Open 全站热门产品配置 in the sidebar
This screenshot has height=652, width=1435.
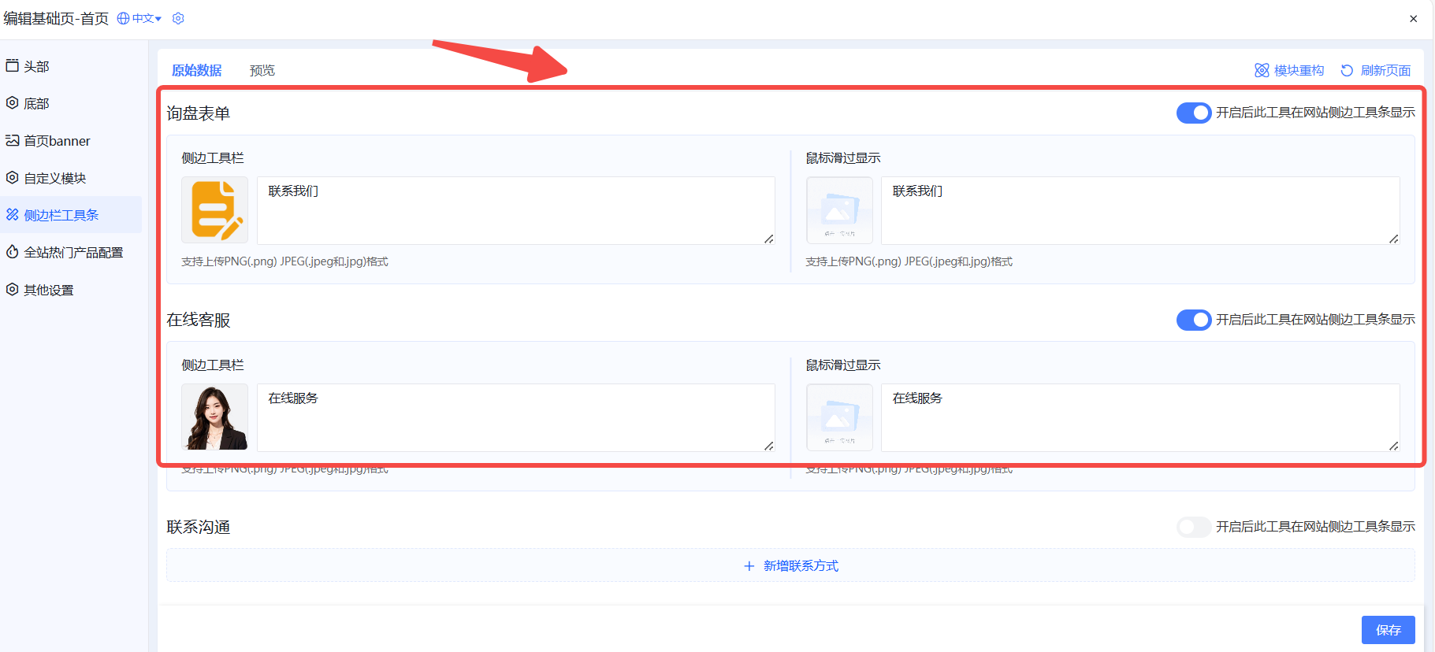pyautogui.click(x=72, y=253)
